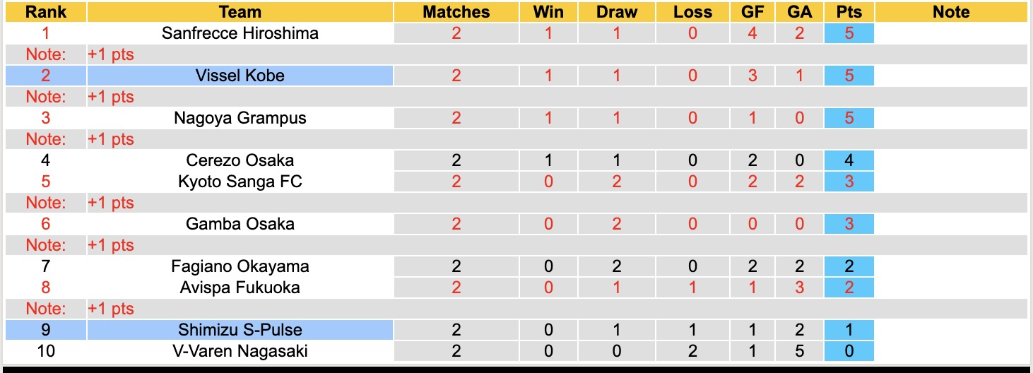Click the Matches column header
The width and height of the screenshot is (1033, 373).
point(456,12)
